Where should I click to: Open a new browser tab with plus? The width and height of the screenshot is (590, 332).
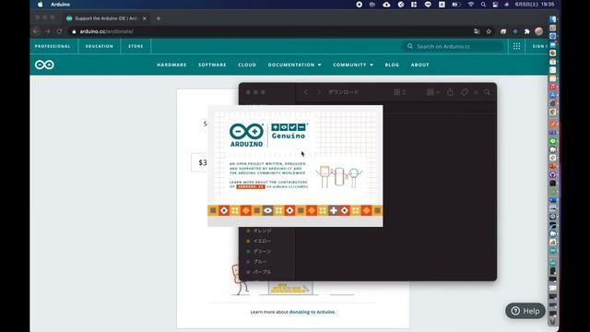tap(159, 18)
